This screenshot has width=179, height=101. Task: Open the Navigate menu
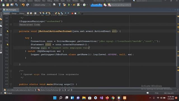coord(22,1)
